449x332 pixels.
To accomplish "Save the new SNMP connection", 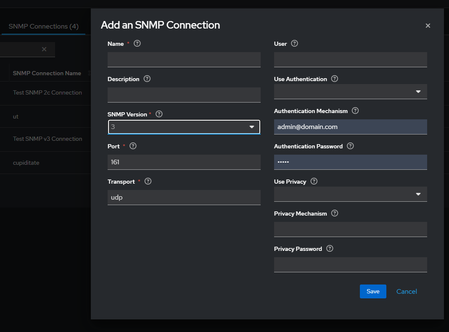I will point(373,291).
